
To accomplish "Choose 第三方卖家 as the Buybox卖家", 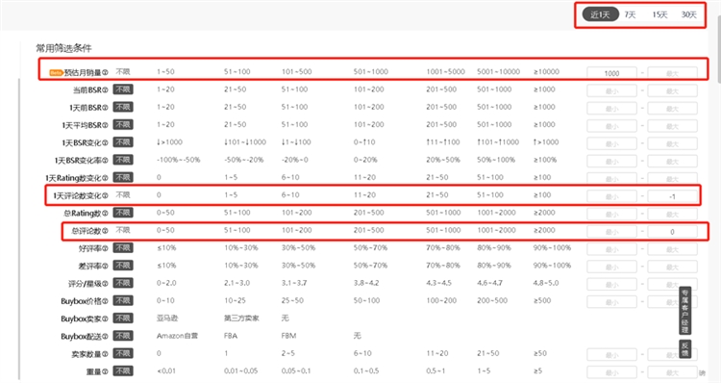I will click(x=241, y=319).
